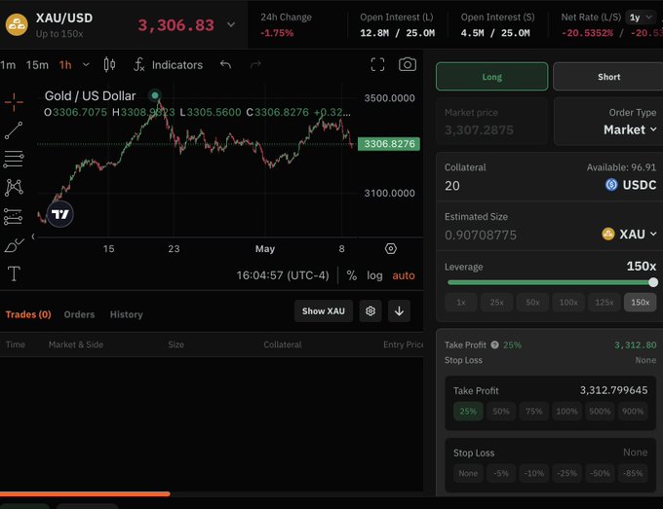Open the Order Type Market dropdown
The image size is (663, 509).
pos(630,129)
